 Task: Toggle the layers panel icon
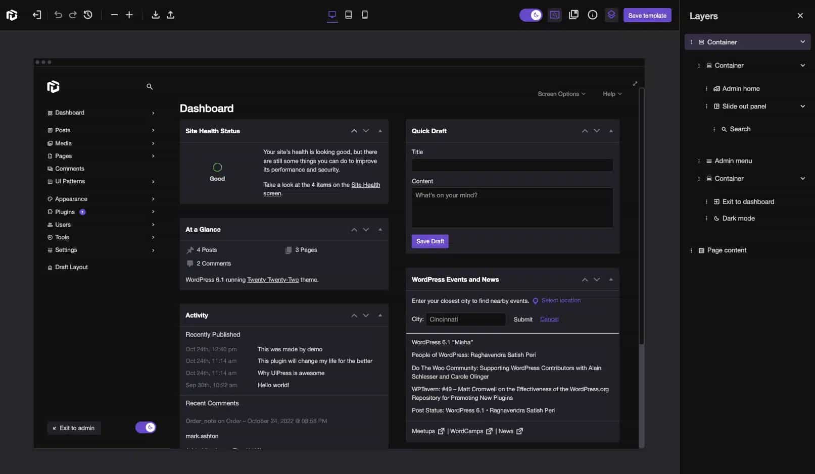611,15
